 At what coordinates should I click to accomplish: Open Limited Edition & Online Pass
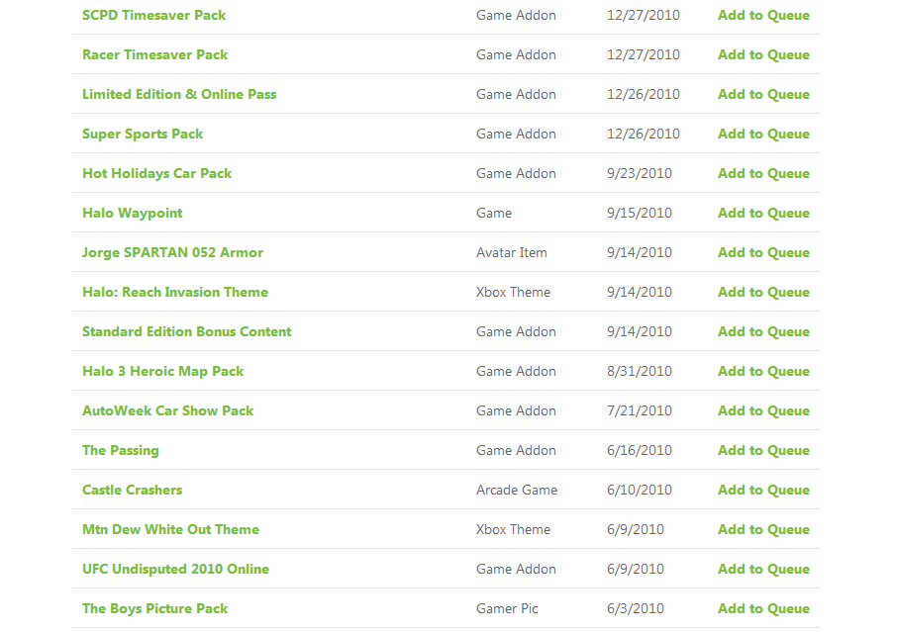(179, 94)
